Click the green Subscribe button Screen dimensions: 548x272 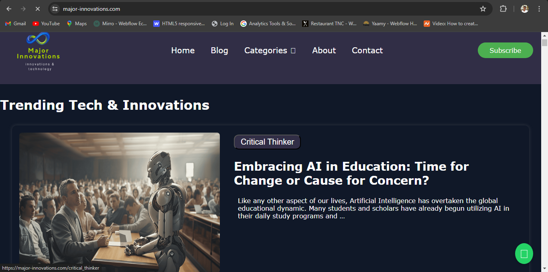(505, 50)
